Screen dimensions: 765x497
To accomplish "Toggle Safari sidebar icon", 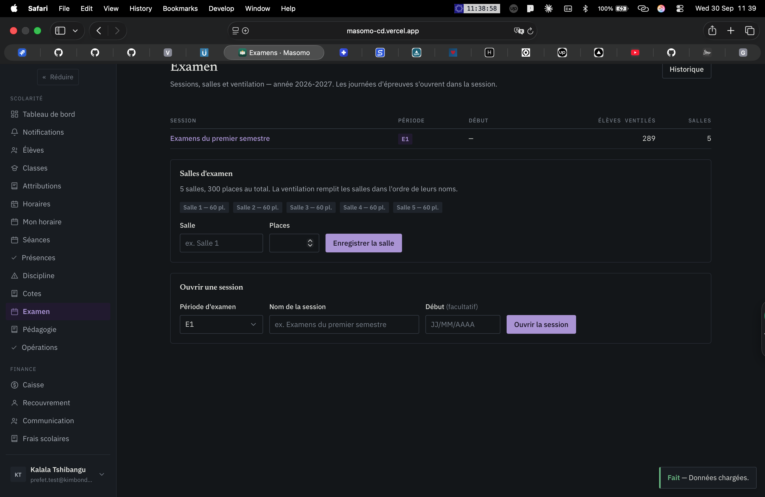I will point(60,30).
